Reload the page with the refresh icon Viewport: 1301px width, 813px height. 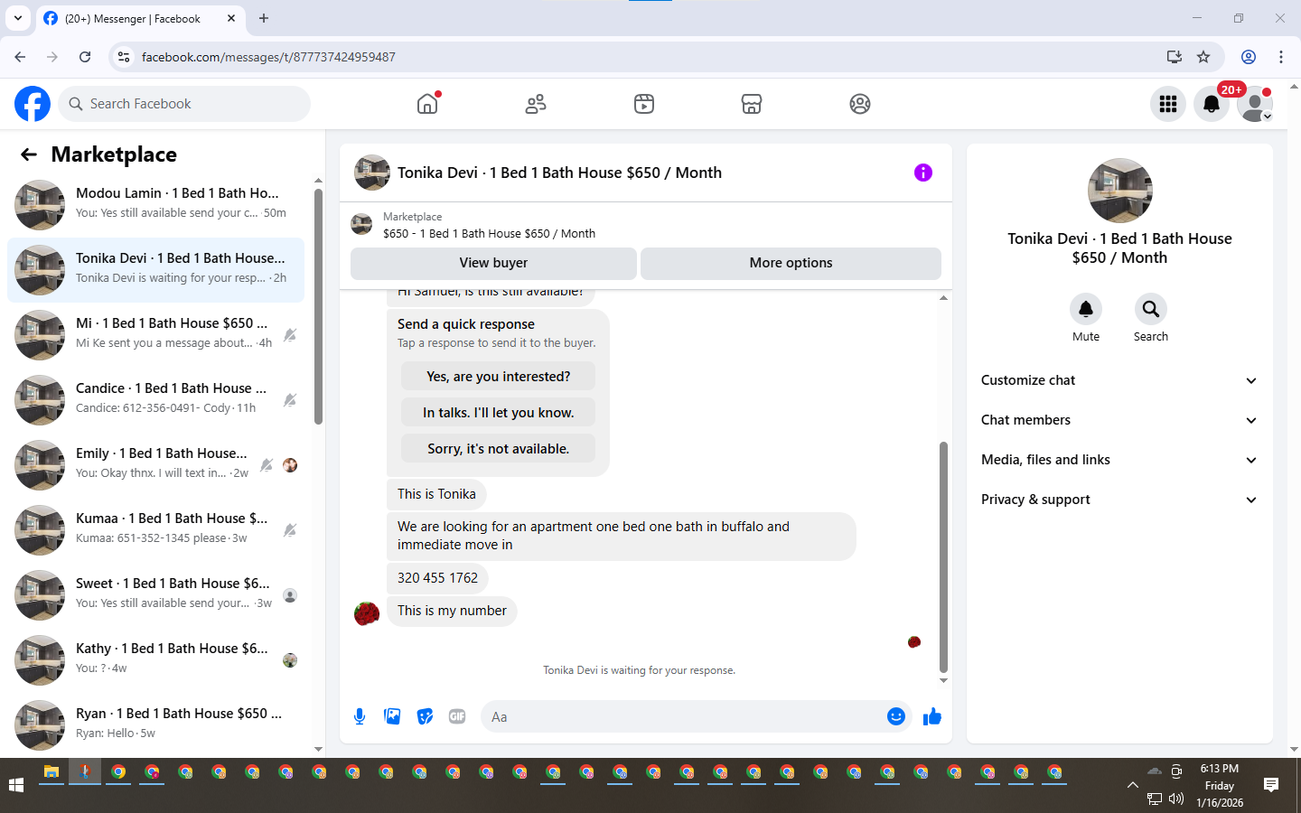tap(85, 57)
